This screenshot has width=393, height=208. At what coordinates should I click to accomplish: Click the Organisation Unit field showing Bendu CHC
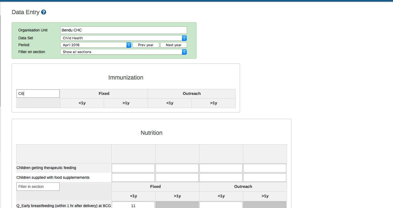(123, 30)
